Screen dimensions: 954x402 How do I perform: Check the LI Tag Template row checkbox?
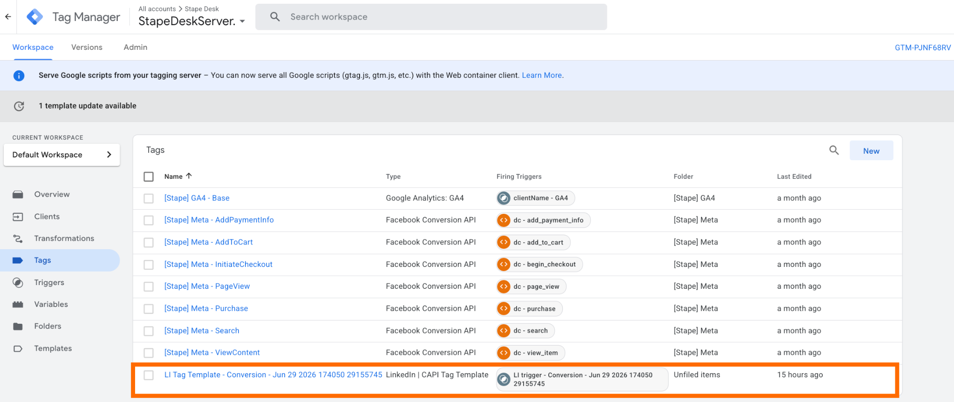(149, 375)
